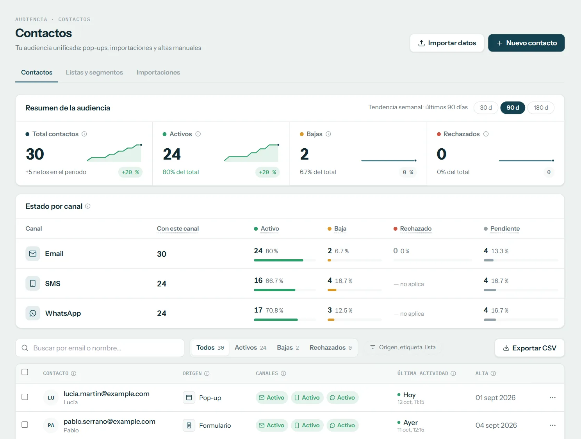Click the SMS channel phone icon
Screen dimensions: 581x439
point(33,283)
